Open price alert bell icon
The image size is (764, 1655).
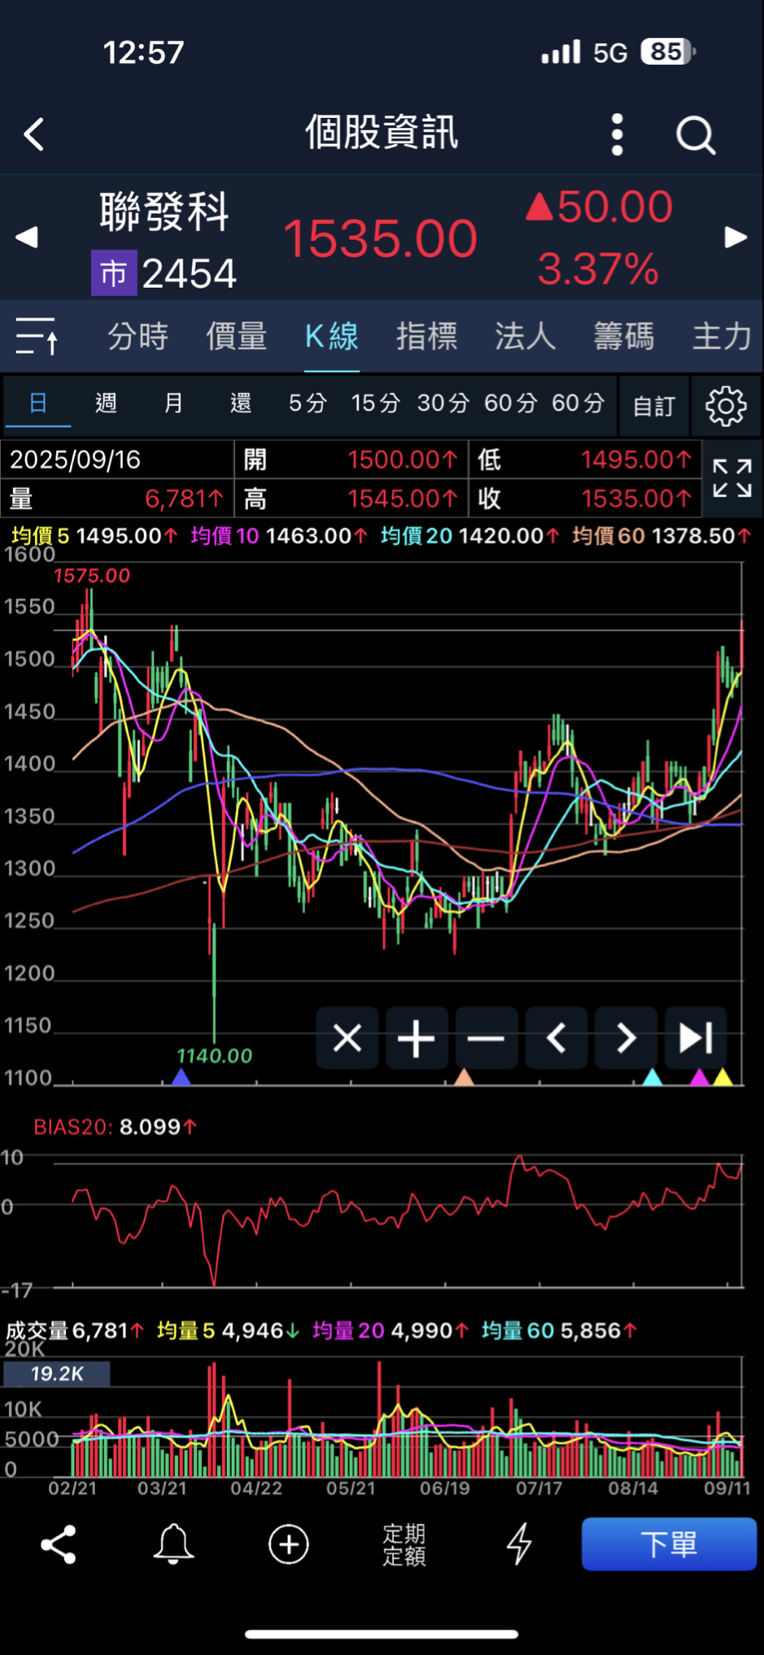point(173,1544)
